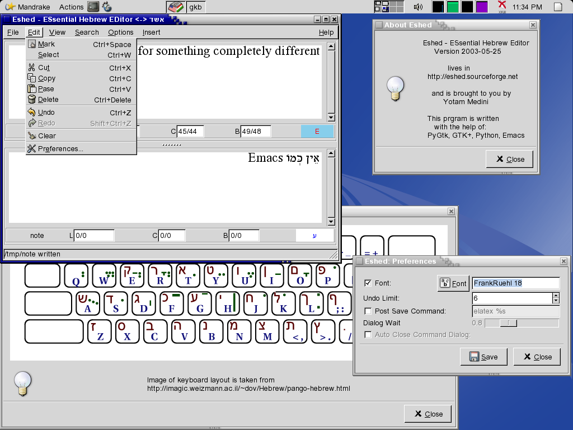
Task: Click upper pane scrollbar down arrow
Action: 331,118
